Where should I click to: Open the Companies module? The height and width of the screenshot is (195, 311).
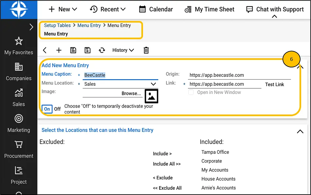pyautogui.click(x=19, y=72)
